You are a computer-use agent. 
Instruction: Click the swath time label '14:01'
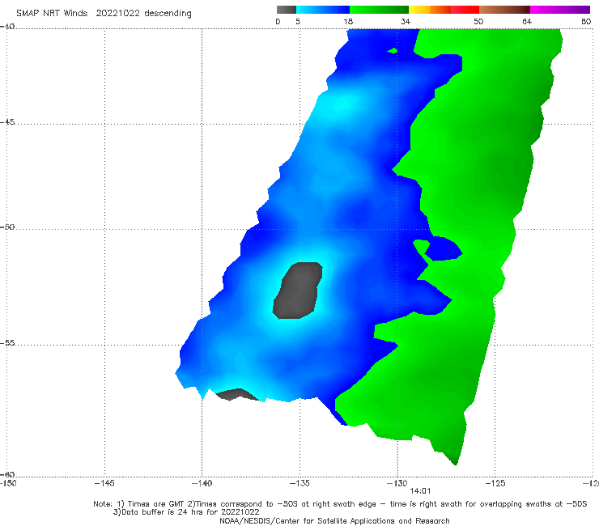click(x=421, y=491)
